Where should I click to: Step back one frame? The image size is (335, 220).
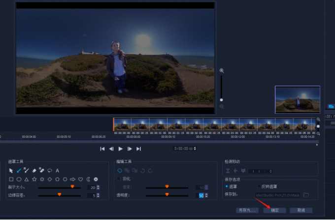[111, 149]
